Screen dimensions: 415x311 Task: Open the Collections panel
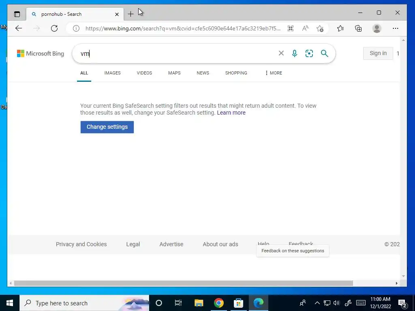tap(358, 28)
